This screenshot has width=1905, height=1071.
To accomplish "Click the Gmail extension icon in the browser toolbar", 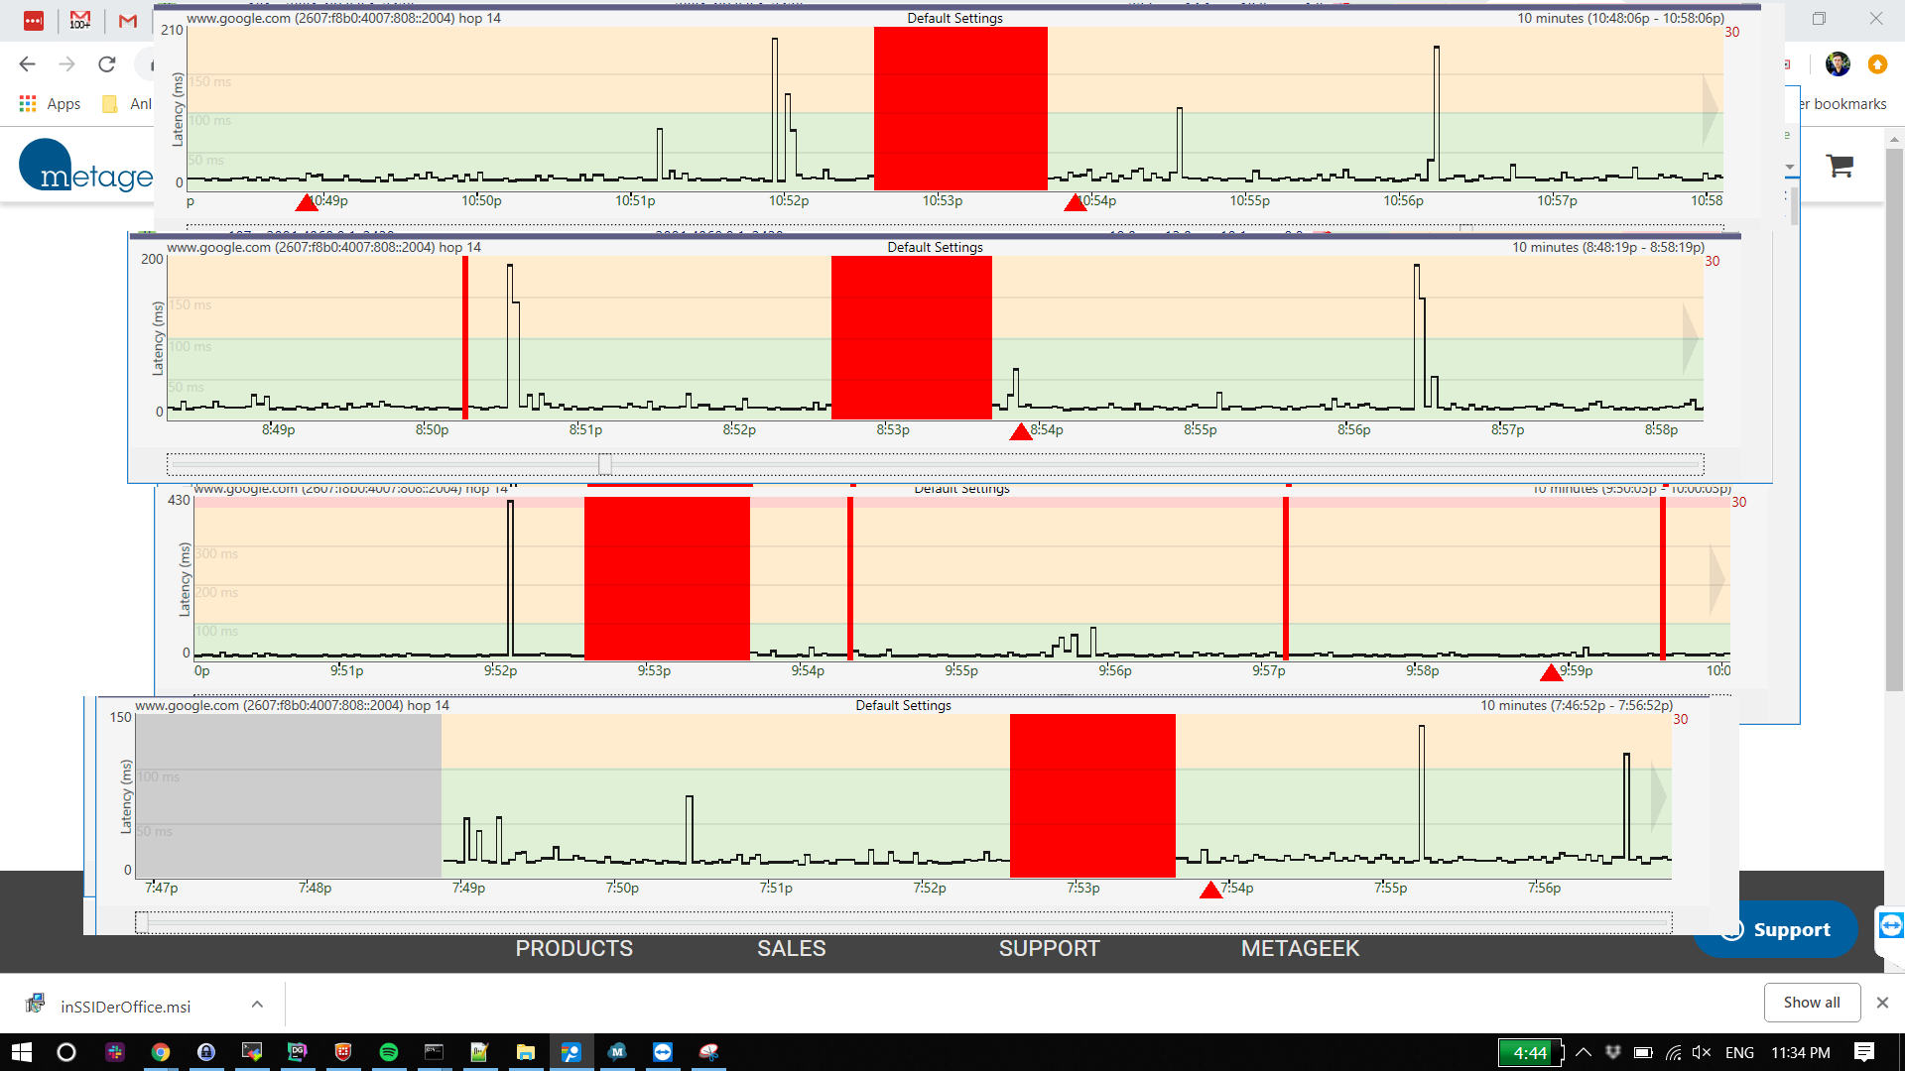I will click(80, 20).
